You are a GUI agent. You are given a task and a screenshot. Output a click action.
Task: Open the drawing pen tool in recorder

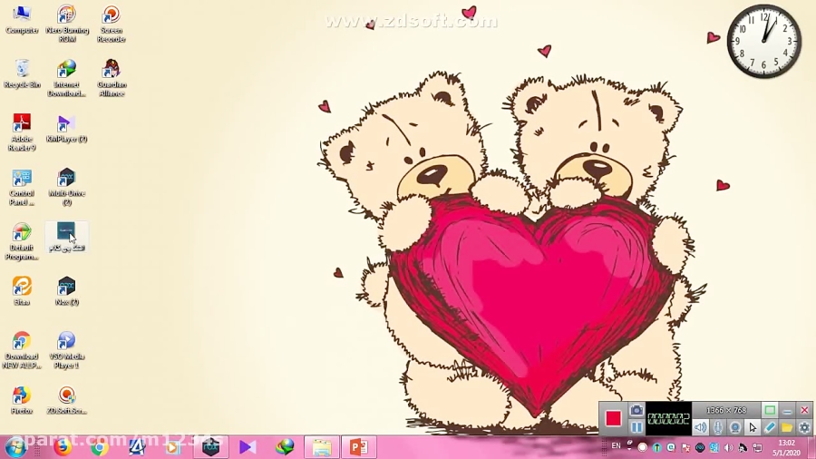click(x=770, y=427)
